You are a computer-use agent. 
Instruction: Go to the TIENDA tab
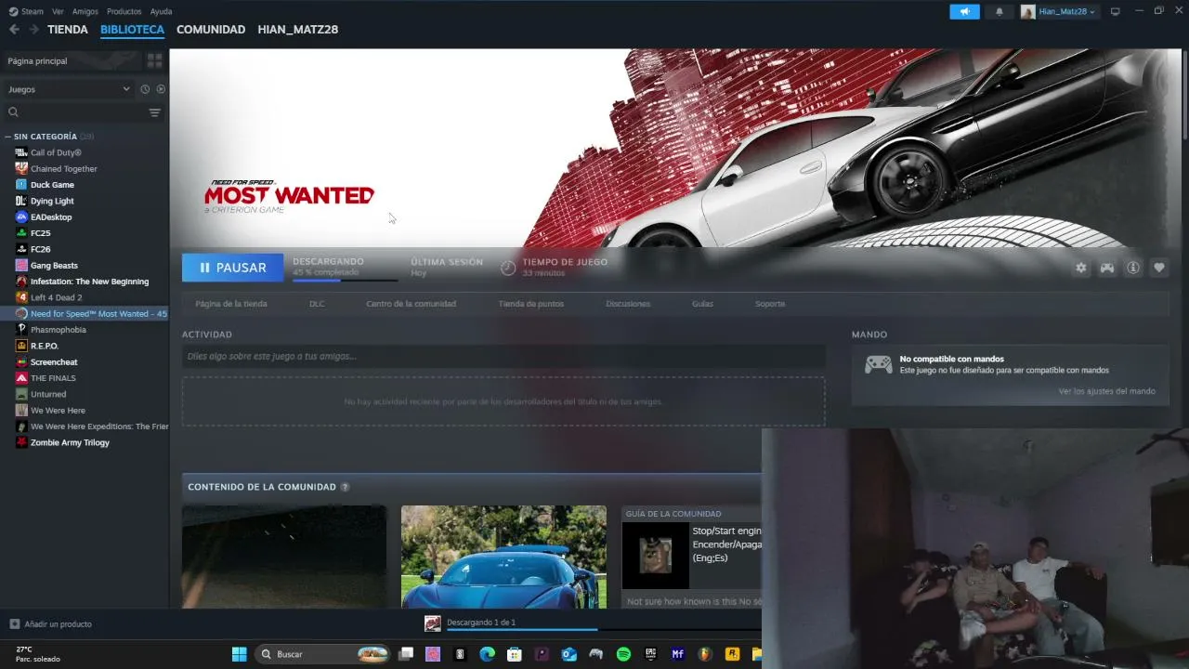point(68,30)
